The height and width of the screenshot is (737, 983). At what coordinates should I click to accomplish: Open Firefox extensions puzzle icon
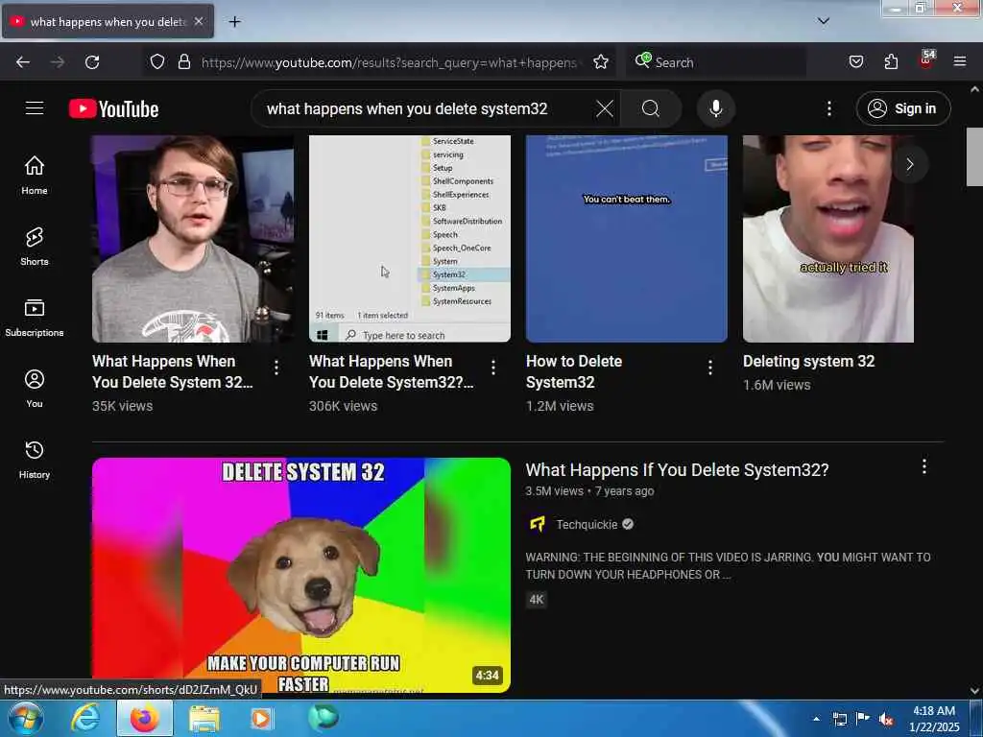coord(891,61)
